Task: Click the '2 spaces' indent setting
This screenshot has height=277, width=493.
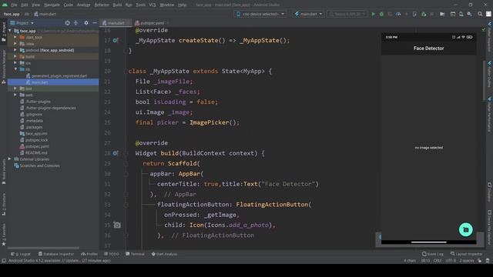Action: 467,261
